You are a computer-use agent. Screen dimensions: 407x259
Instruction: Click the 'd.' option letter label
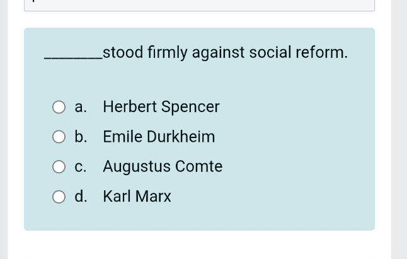click(x=81, y=196)
